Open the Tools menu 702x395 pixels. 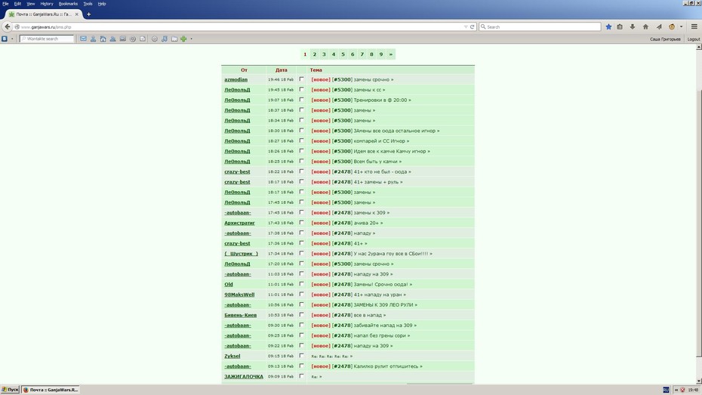88,4
